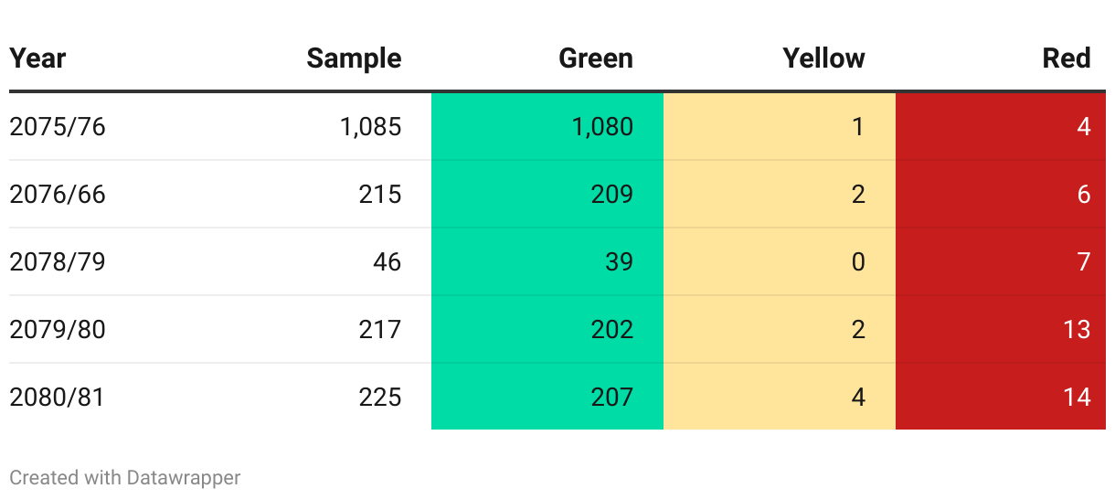Click the Year column header
This screenshot has height=499, width=1115.
tap(38, 58)
